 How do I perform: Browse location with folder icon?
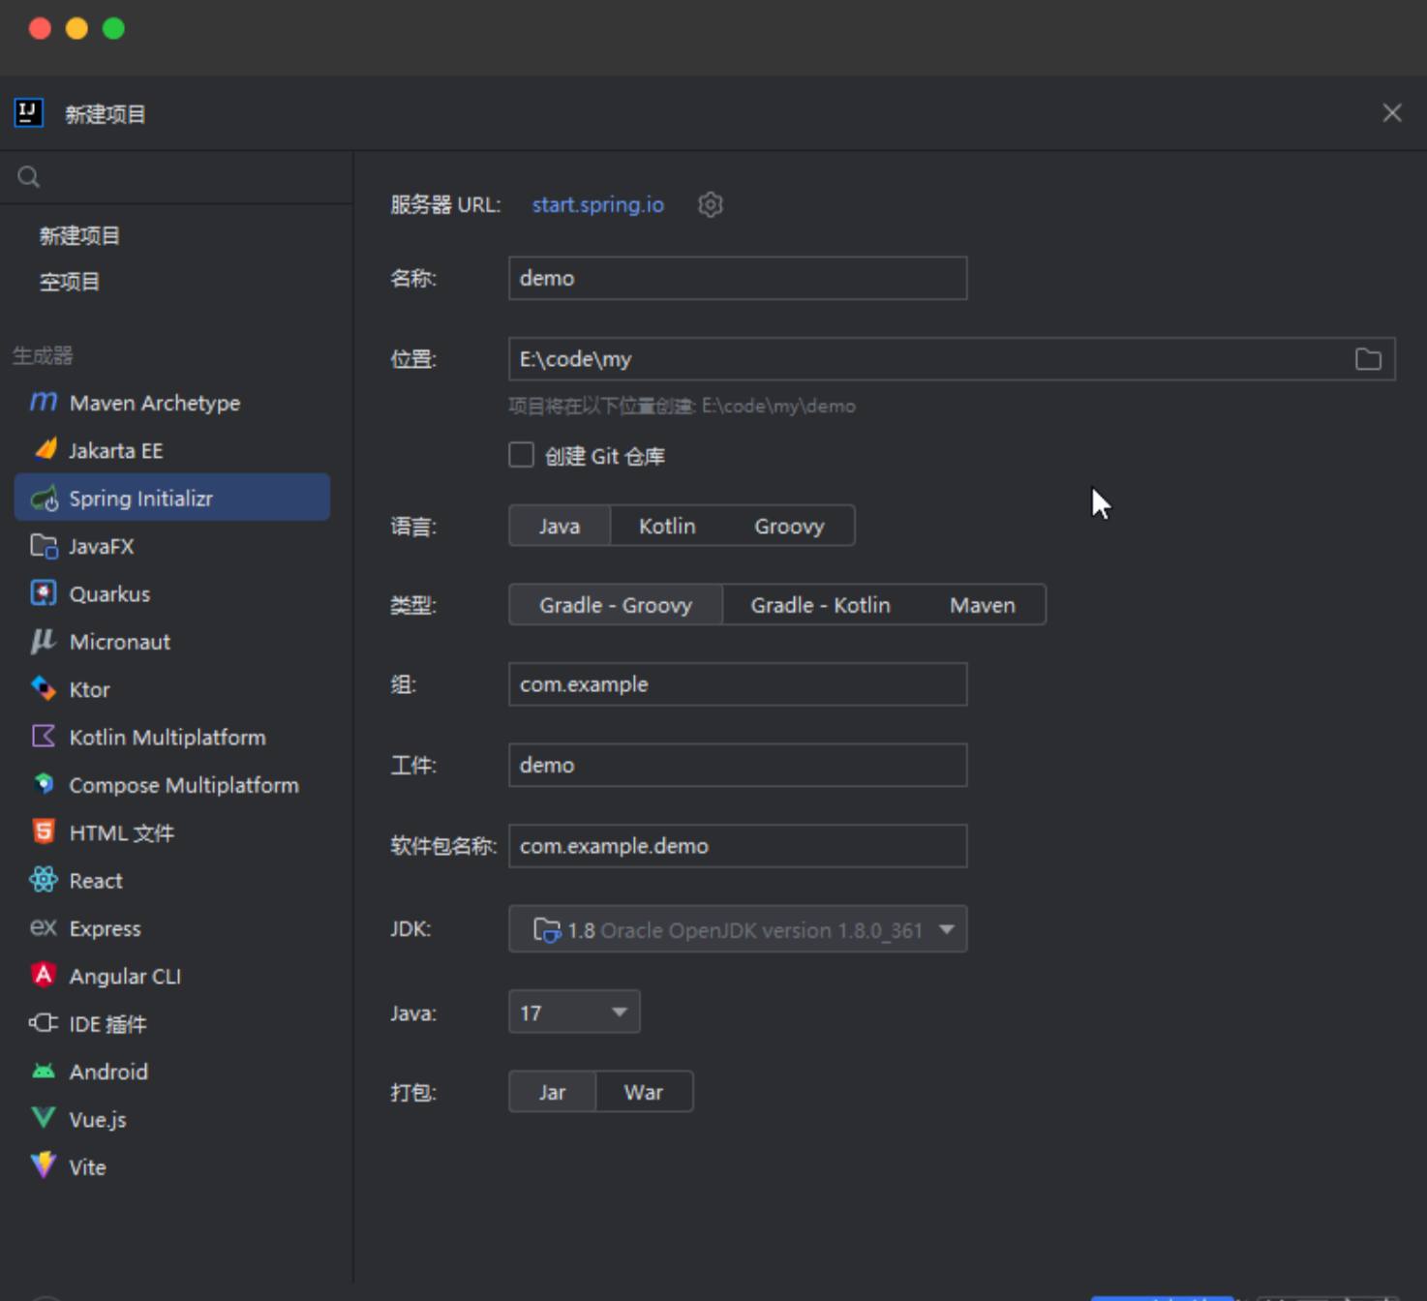[1368, 359]
